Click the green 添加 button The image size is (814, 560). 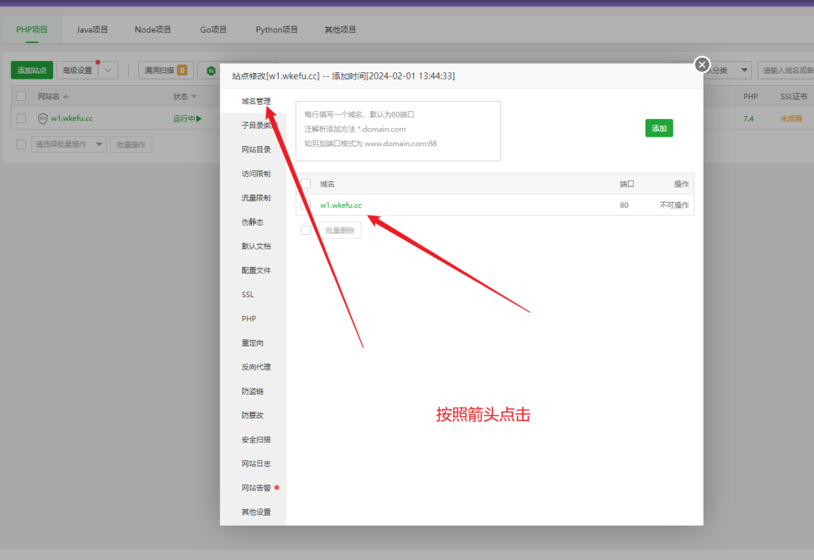point(659,128)
